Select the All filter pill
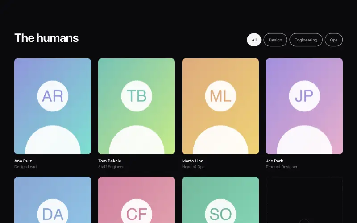Image resolution: width=357 pixels, height=223 pixels. [254, 40]
